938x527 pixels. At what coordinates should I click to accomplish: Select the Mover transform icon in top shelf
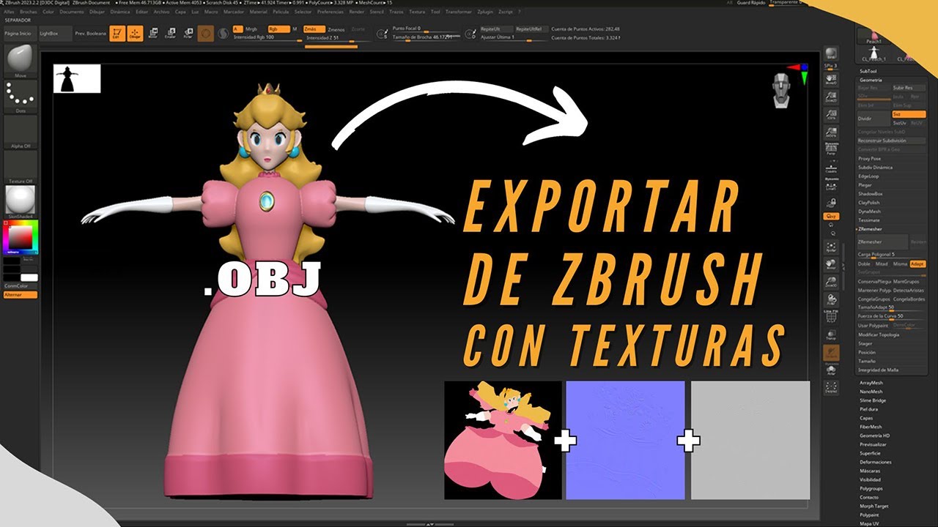153,33
